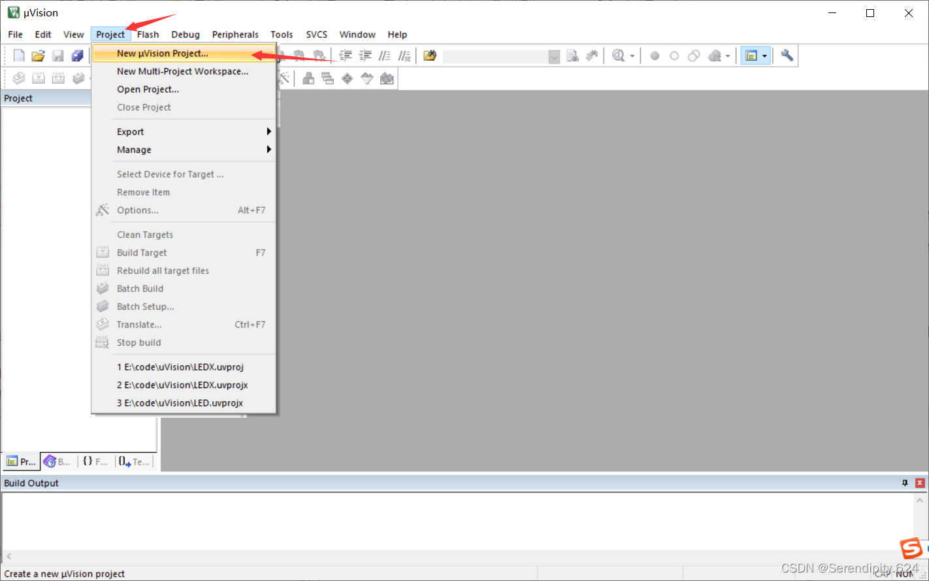Viewport: 929px width, 581px height.
Task: Open Find in Files toolbar icon
Action: click(430, 56)
